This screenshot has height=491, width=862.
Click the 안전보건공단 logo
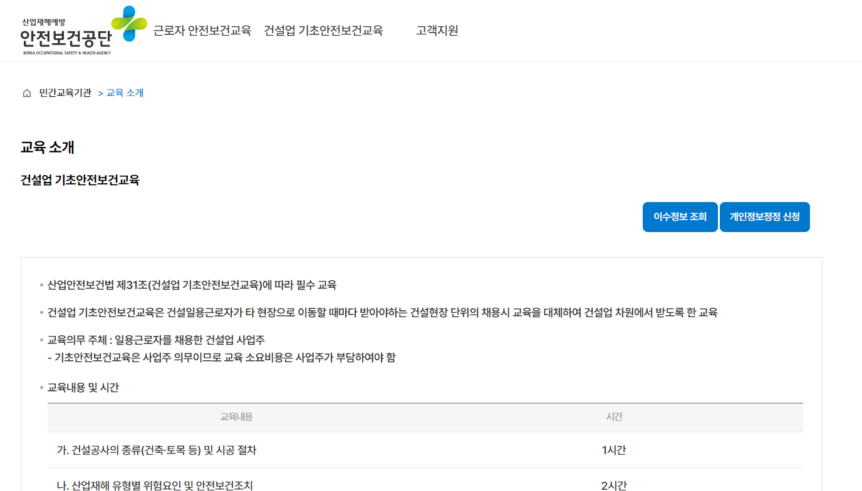pos(84,31)
